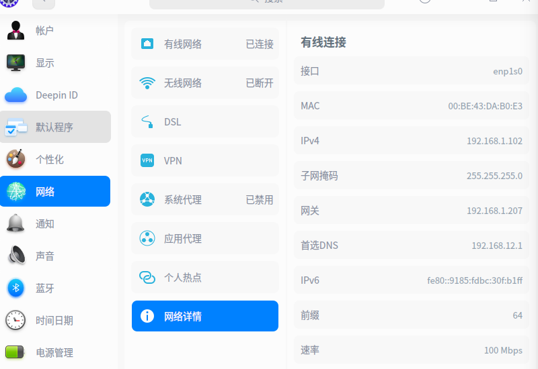Image resolution: width=538 pixels, height=369 pixels.
Task: Click the IPv6 address fe80::9185:fdbc:30f:b1ff
Action: 475,280
